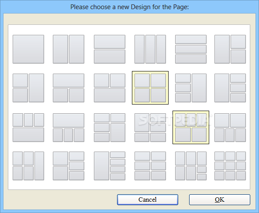Choose layout with two top cells and wide bottom
259x213 pixels.
(x=110, y=88)
